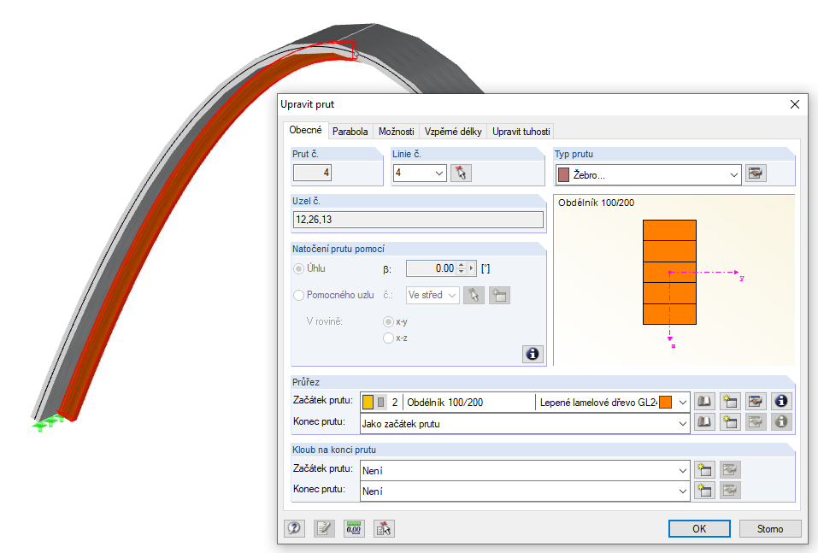Edit cross-section for Konec prutu

click(x=756, y=421)
